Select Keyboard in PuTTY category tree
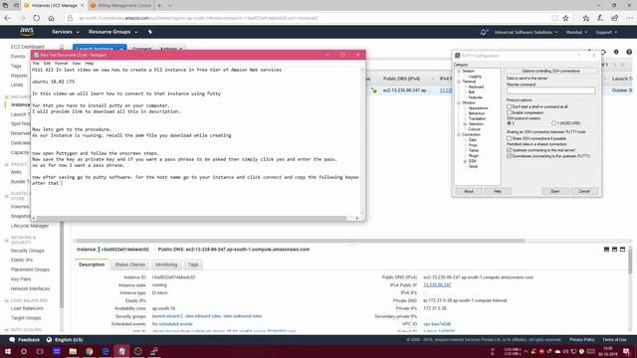This screenshot has height=358, width=637. coord(476,87)
